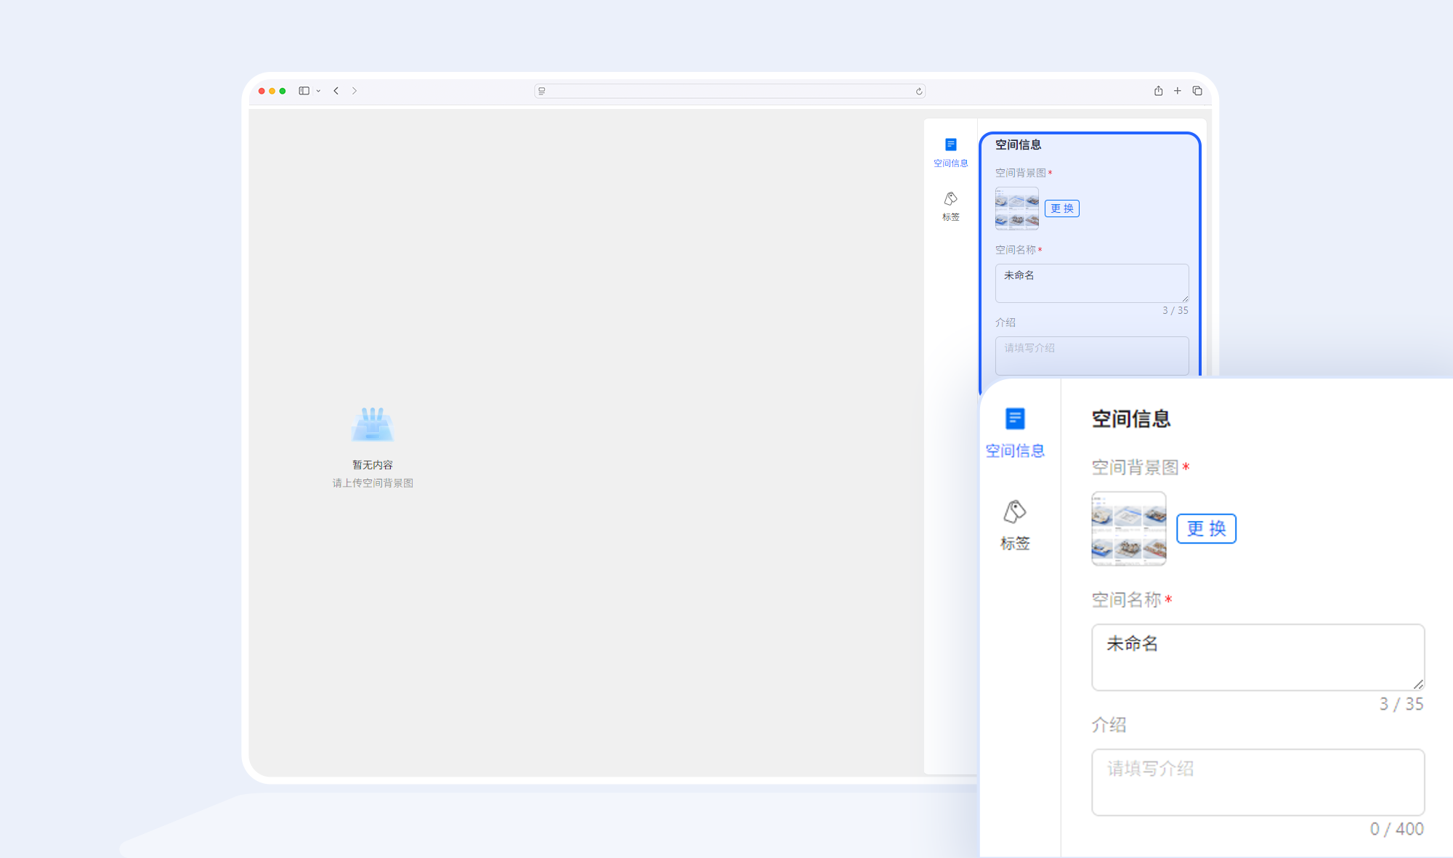Click the 空间名称 input showing 未命名
The image size is (1453, 858).
pos(1091,283)
